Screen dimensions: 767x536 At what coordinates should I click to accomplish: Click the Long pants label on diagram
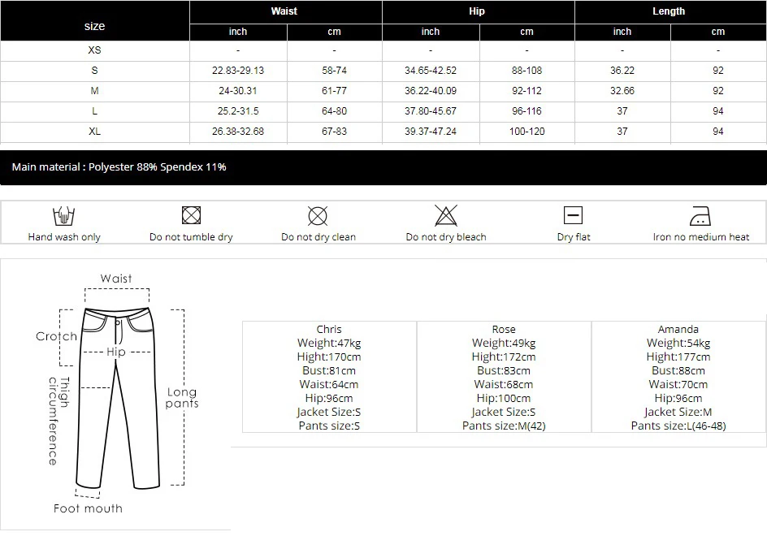[x=182, y=398]
